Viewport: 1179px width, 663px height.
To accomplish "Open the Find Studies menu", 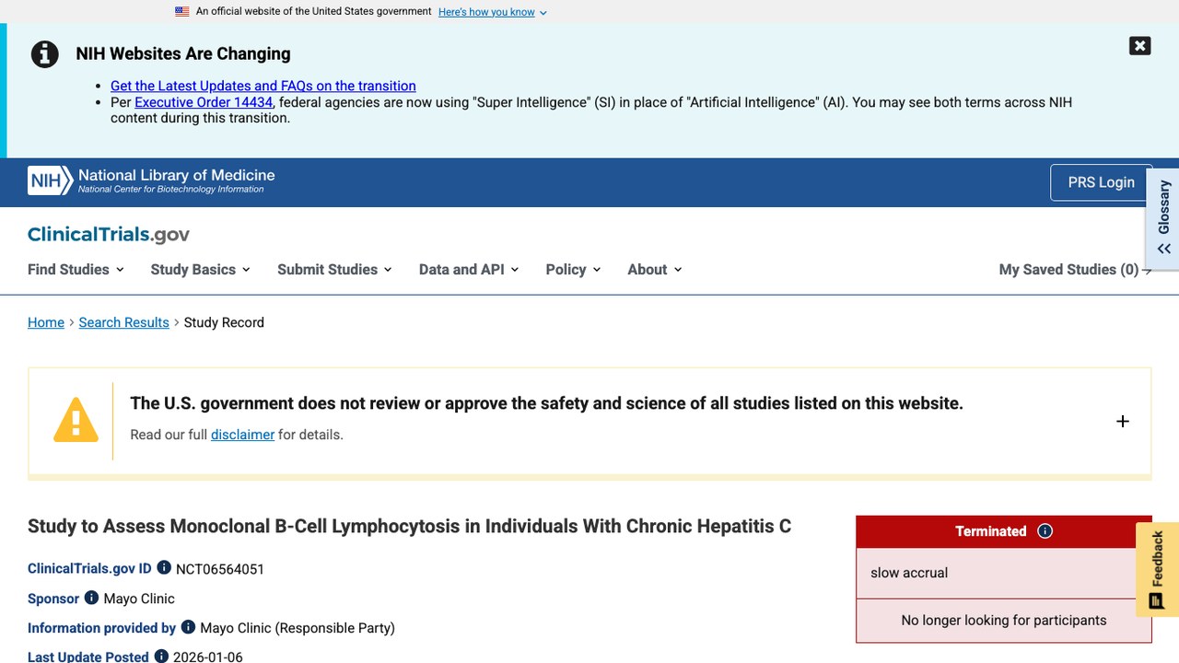I will pos(76,269).
